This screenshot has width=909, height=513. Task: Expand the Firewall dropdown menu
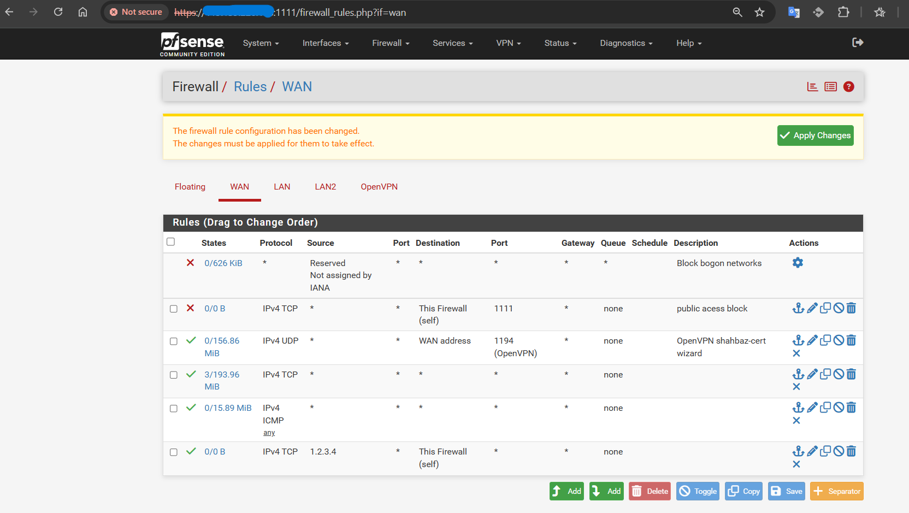pos(391,43)
